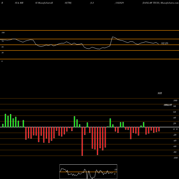Click the MR axis label -60
The width and height of the screenshot is (179, 179).
(x=175, y=146)
